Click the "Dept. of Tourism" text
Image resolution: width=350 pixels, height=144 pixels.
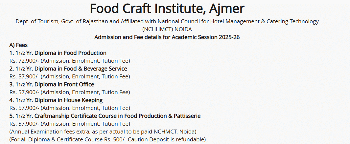pyautogui.click(x=35, y=22)
